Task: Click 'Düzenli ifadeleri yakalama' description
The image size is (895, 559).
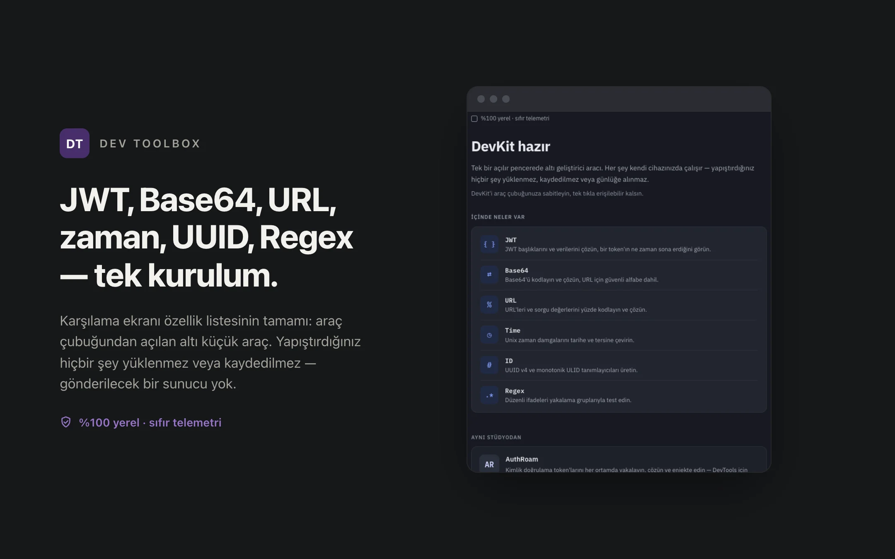Action: (x=568, y=400)
